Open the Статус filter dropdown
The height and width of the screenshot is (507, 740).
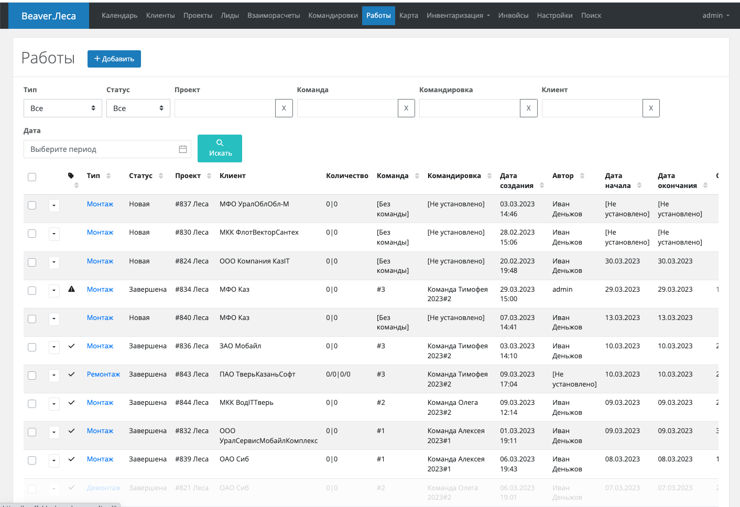(x=138, y=108)
